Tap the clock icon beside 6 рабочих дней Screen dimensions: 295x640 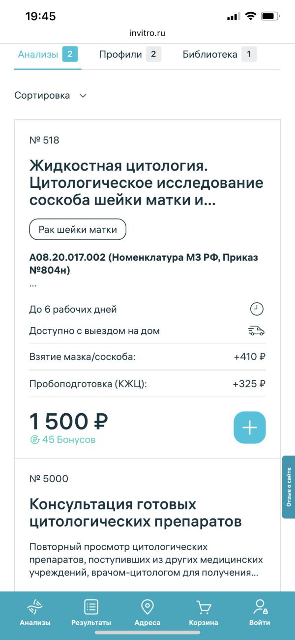click(257, 309)
